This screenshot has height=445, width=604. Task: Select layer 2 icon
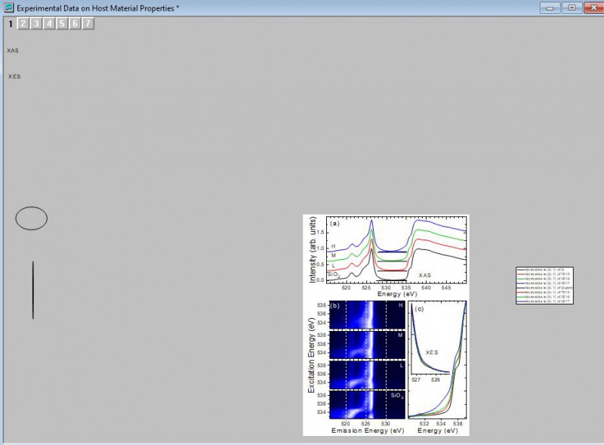coord(23,24)
